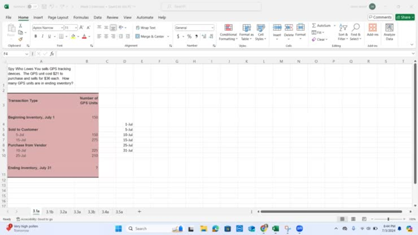Click the Find & Select icon

point(355,31)
